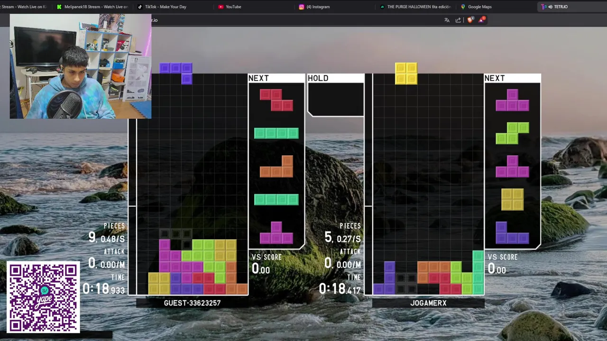Viewport: 607px width, 341px height.
Task: Open Brave Shields lion icon
Action: click(470, 20)
